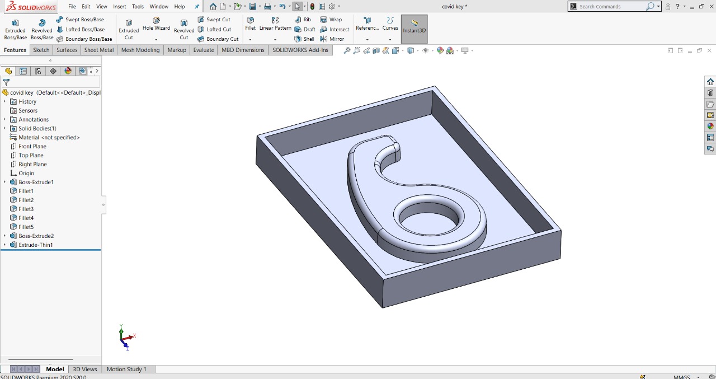The width and height of the screenshot is (716, 379).
Task: Open the Reference Geometry tool
Action: pyautogui.click(x=367, y=24)
